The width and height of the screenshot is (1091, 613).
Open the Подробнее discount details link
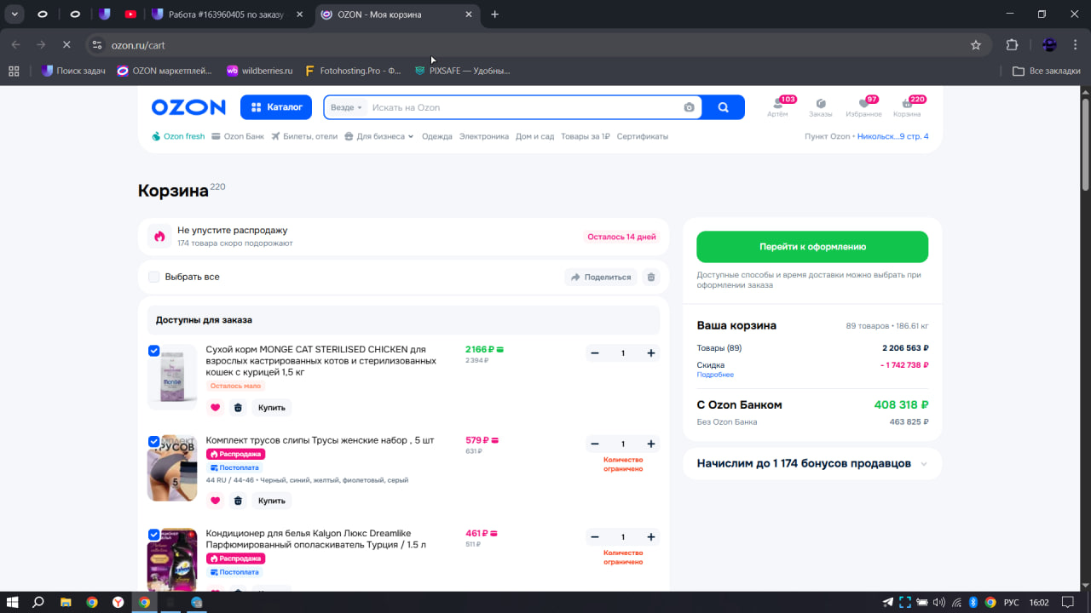click(x=715, y=375)
